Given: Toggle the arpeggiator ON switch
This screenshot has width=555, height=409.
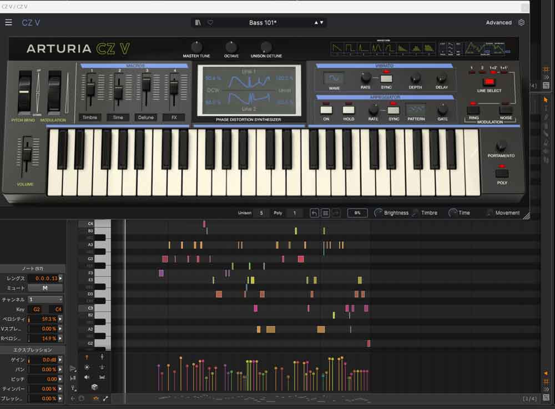Looking at the screenshot, I should [x=326, y=109].
